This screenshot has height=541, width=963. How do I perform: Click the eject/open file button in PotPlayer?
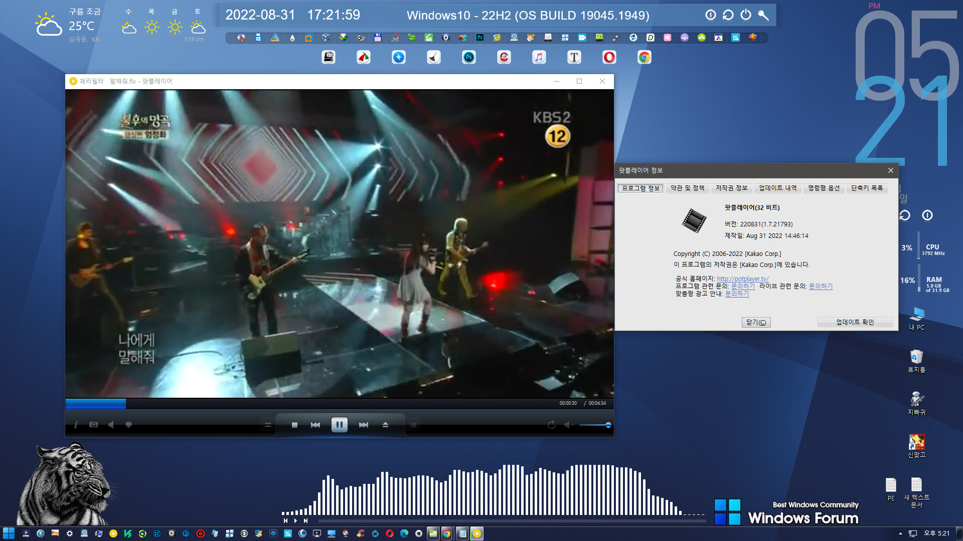(385, 425)
